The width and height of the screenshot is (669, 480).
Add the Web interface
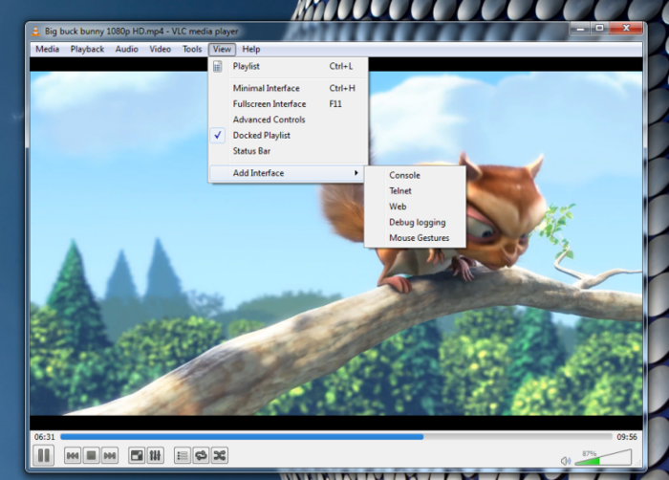pos(415,207)
